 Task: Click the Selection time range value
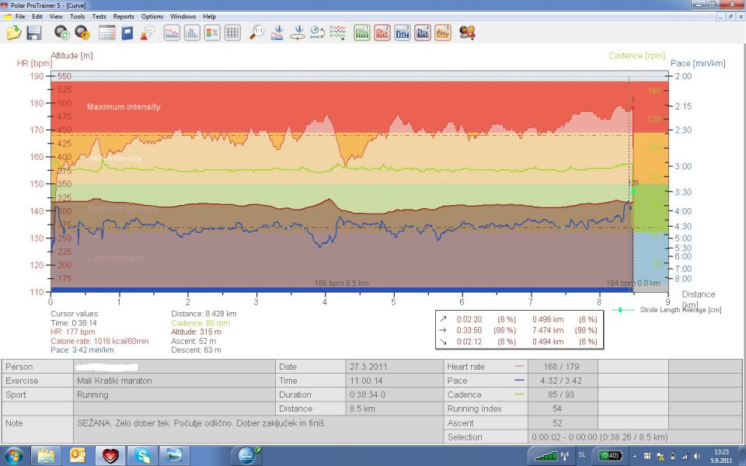[x=599, y=437]
